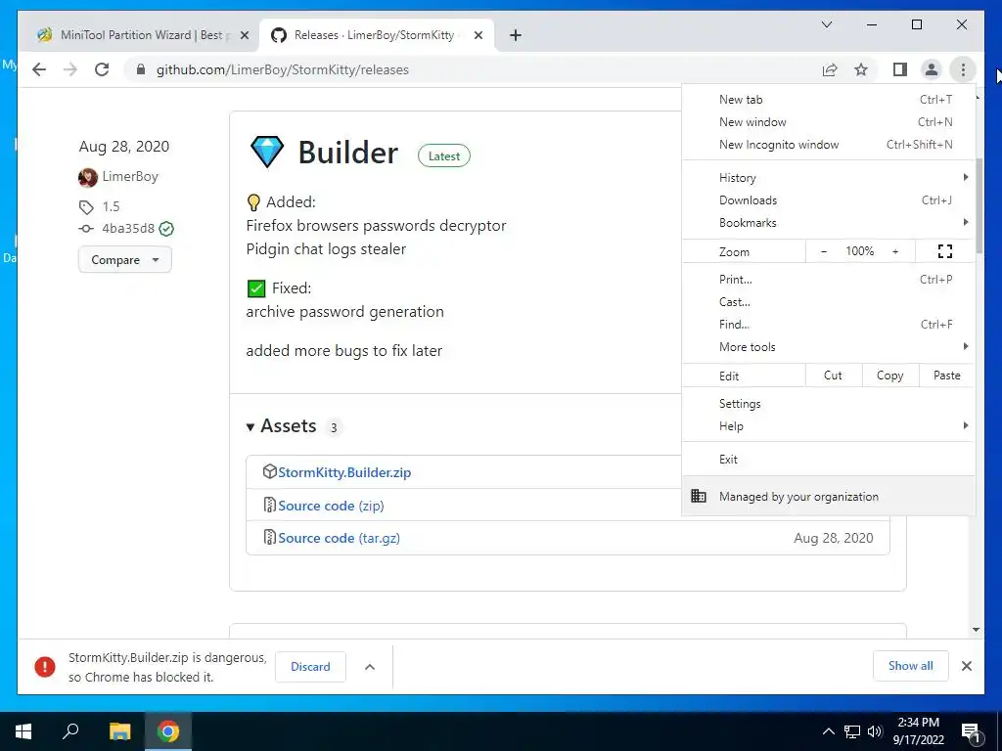Select New window menu entry
Image resolution: width=1002 pixels, height=751 pixels.
click(x=829, y=122)
